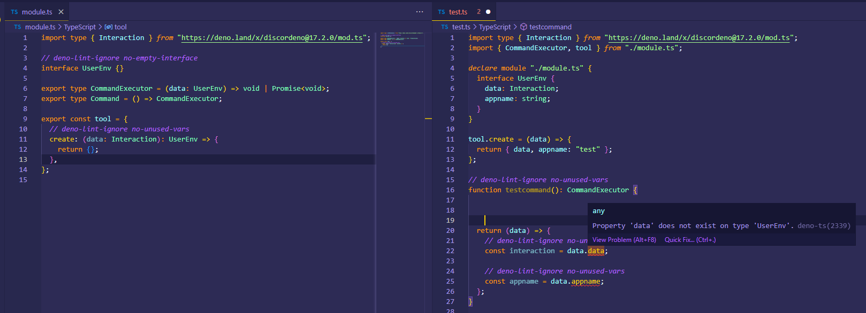Click the unsaved dot on the test.ts tab

(488, 12)
